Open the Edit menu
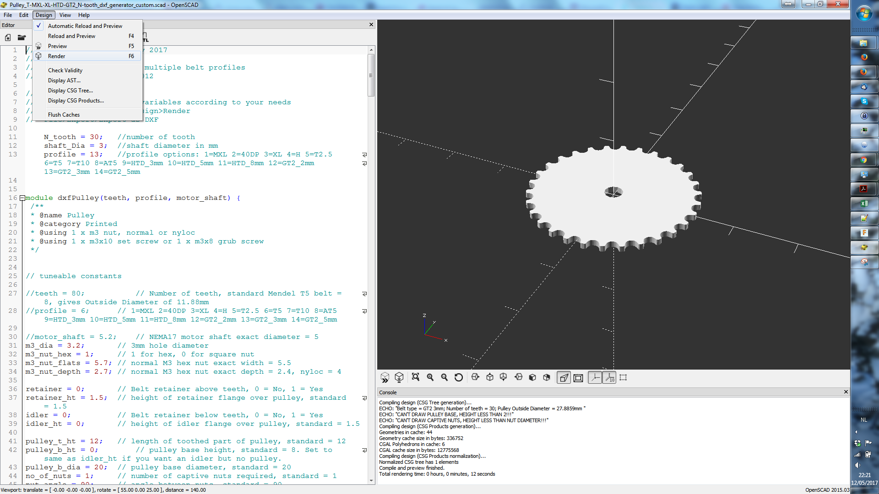Viewport: 879px width, 494px height. click(24, 15)
